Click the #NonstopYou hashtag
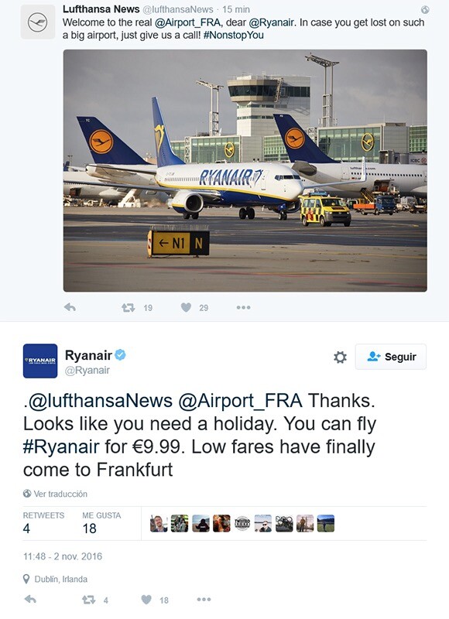Image resolution: width=449 pixels, height=619 pixels. [234, 35]
